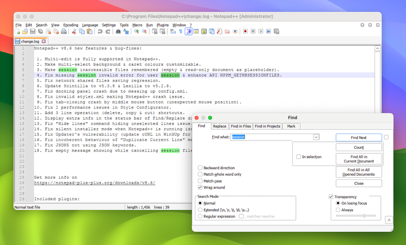Click the Find binoculars toolbar icon

[118, 31]
